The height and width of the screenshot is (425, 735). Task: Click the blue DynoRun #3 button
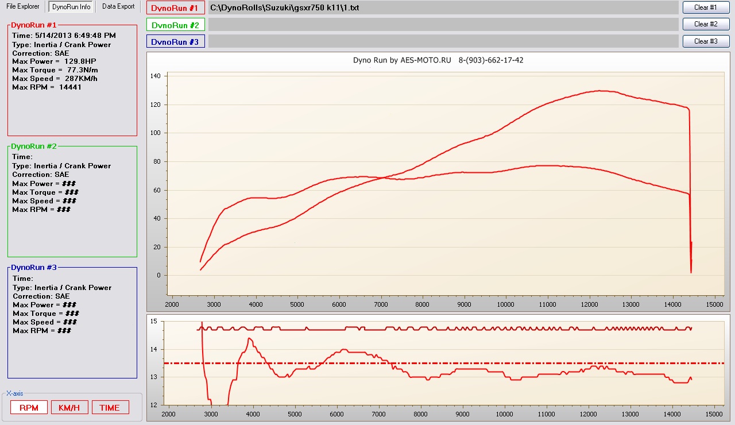(x=175, y=42)
